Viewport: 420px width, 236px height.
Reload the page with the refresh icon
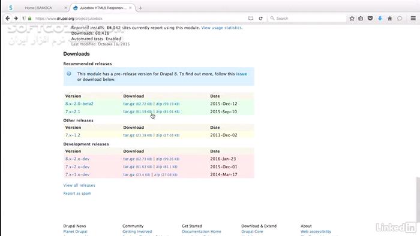click(260, 19)
